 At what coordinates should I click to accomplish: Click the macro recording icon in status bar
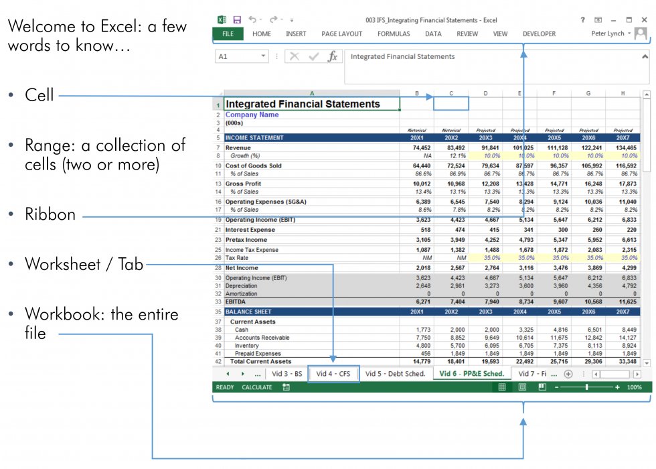(286, 387)
